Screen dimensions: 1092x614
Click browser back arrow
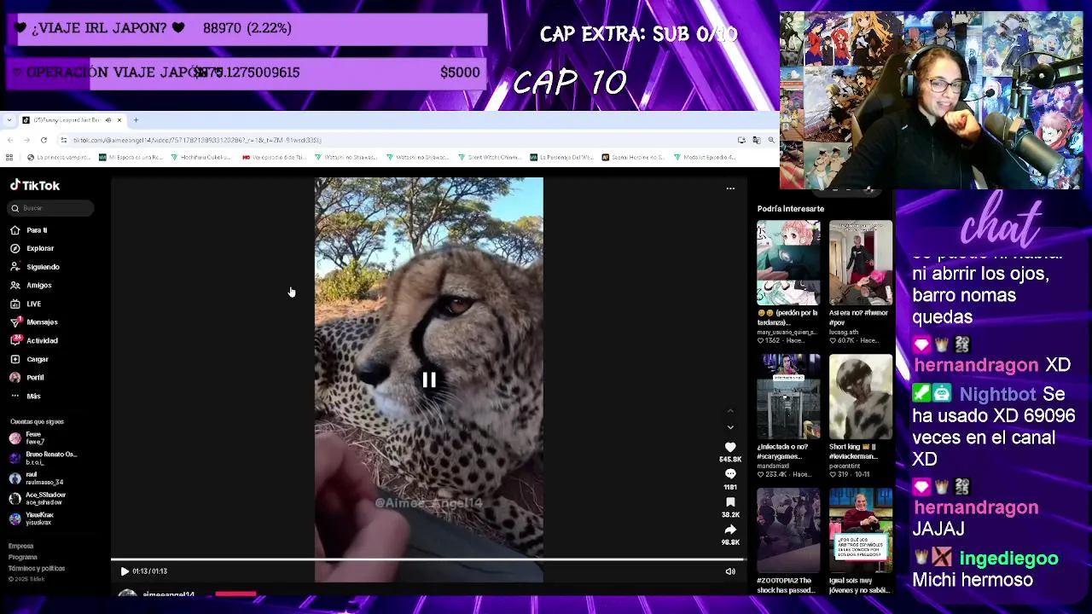click(x=10, y=140)
